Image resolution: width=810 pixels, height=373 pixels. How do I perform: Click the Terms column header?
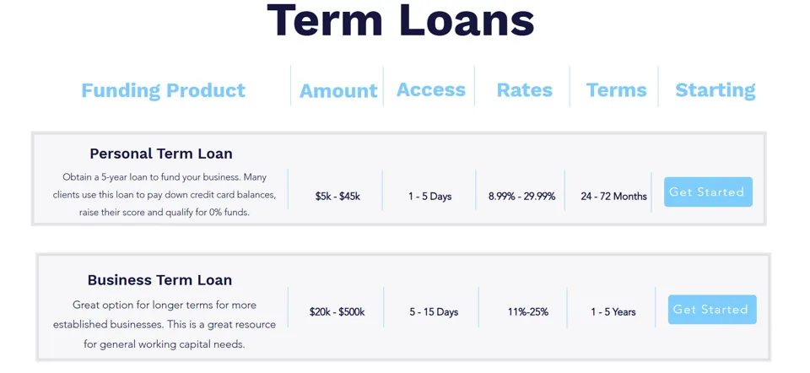click(616, 90)
